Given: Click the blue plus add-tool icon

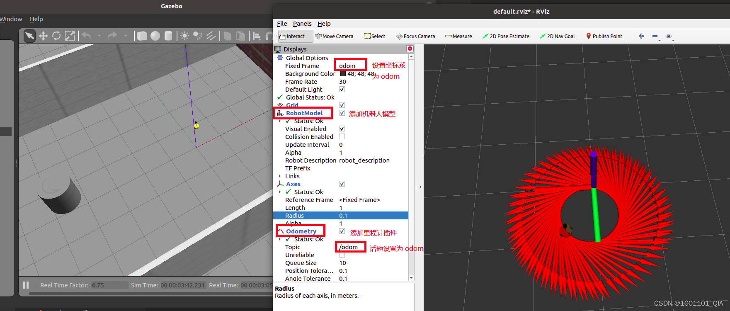Looking at the screenshot, I should coord(641,36).
